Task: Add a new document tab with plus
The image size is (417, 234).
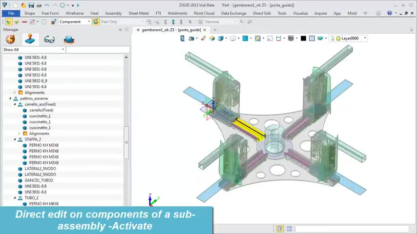Action: (x=215, y=30)
